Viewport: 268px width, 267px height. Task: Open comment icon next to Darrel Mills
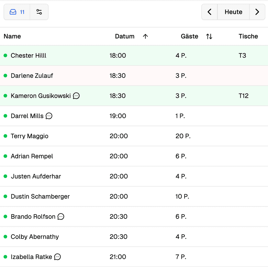tap(49, 116)
